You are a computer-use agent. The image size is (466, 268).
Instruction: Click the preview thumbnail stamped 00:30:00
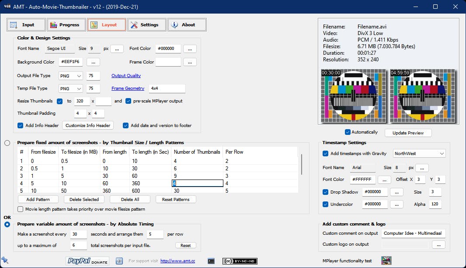coord(353,96)
